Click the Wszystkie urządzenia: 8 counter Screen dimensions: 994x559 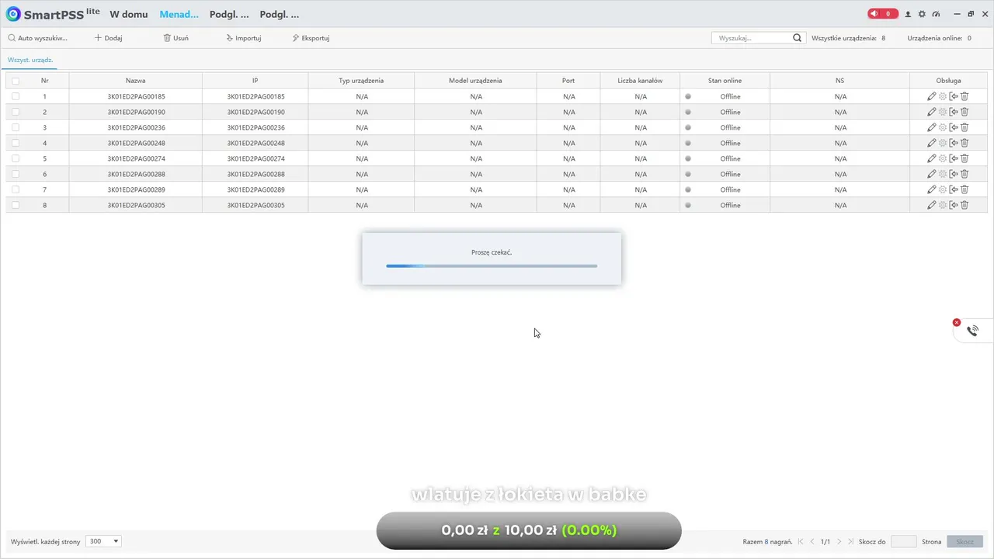[848, 37]
